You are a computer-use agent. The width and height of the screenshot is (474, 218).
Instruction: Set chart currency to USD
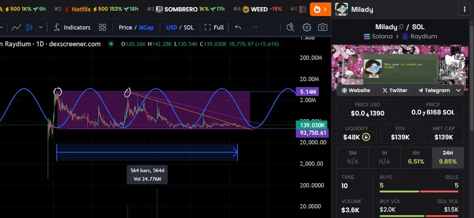point(171,27)
